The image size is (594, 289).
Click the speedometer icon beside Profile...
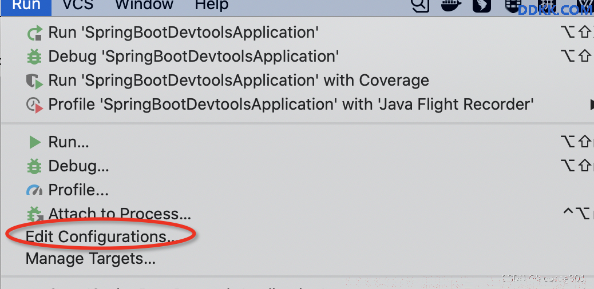click(x=34, y=190)
